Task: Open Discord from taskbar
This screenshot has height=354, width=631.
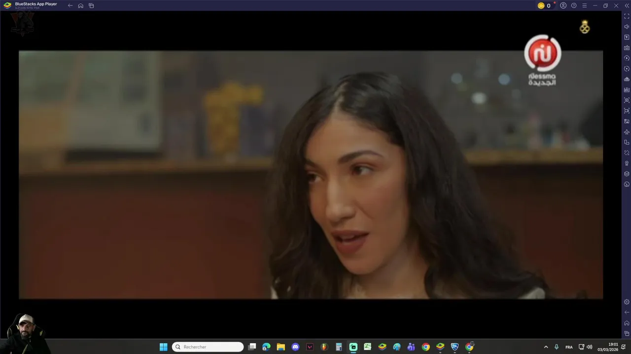Action: (x=295, y=347)
